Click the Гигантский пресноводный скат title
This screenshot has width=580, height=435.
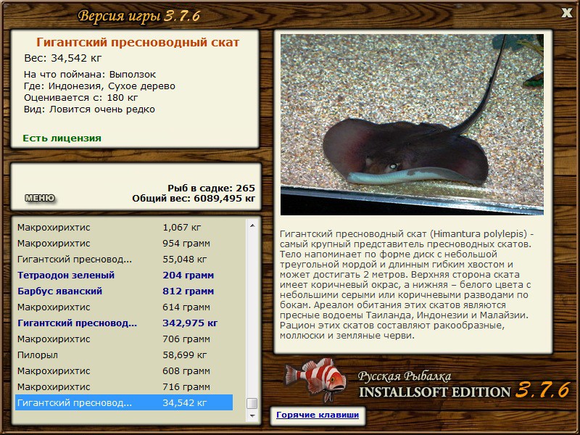(138, 42)
